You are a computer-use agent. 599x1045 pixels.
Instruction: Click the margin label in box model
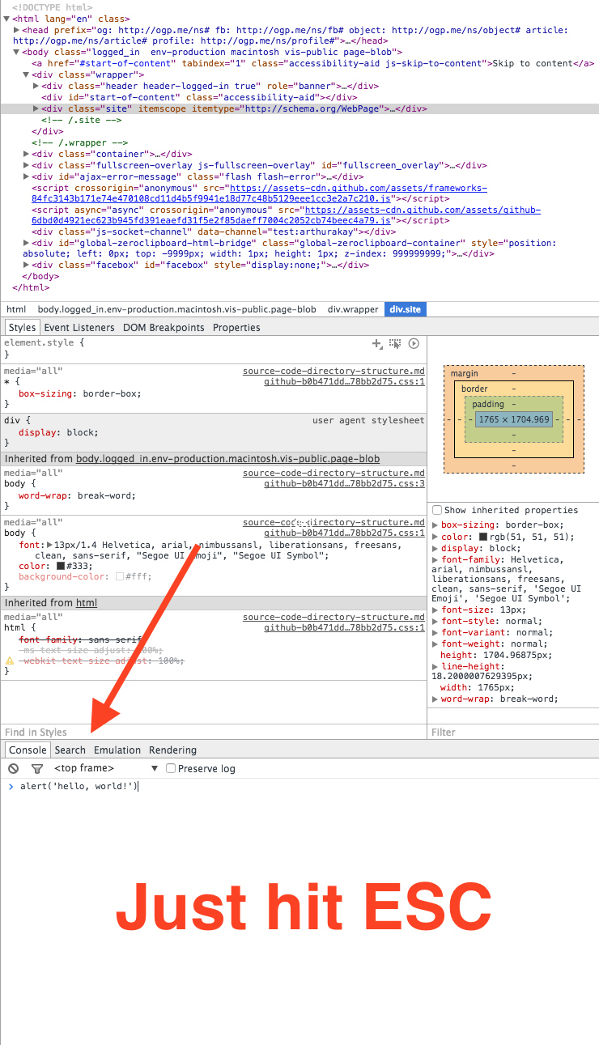[465, 374]
